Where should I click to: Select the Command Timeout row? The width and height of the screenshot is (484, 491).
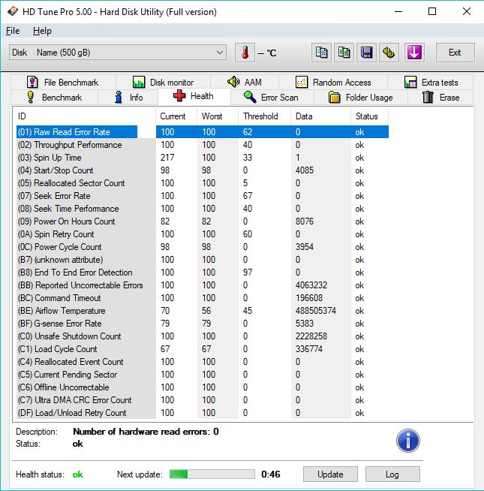203,298
